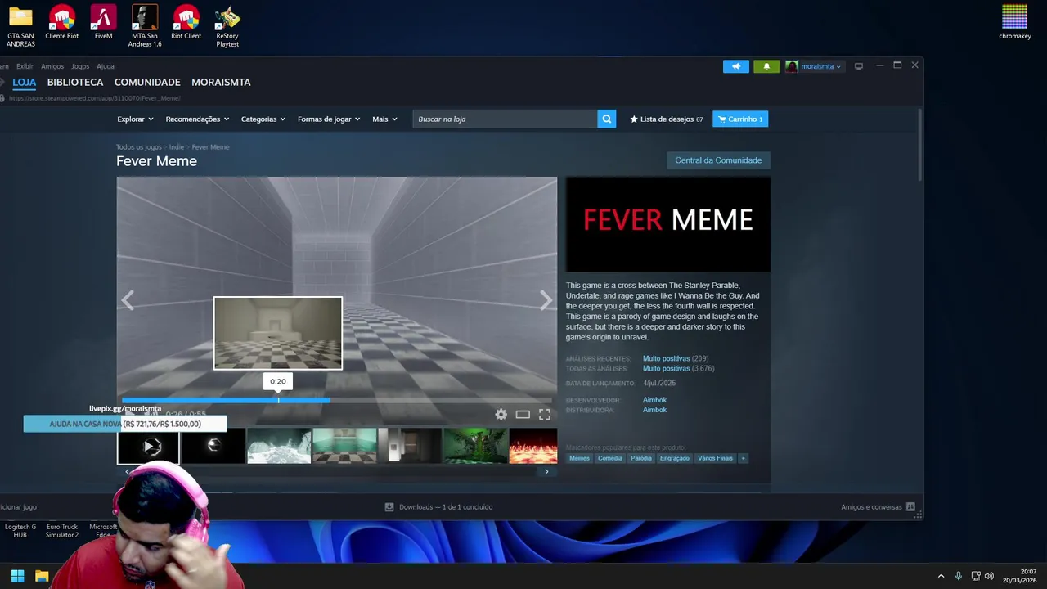Open Aimbok developer link
The image size is (1047, 589).
654,400
